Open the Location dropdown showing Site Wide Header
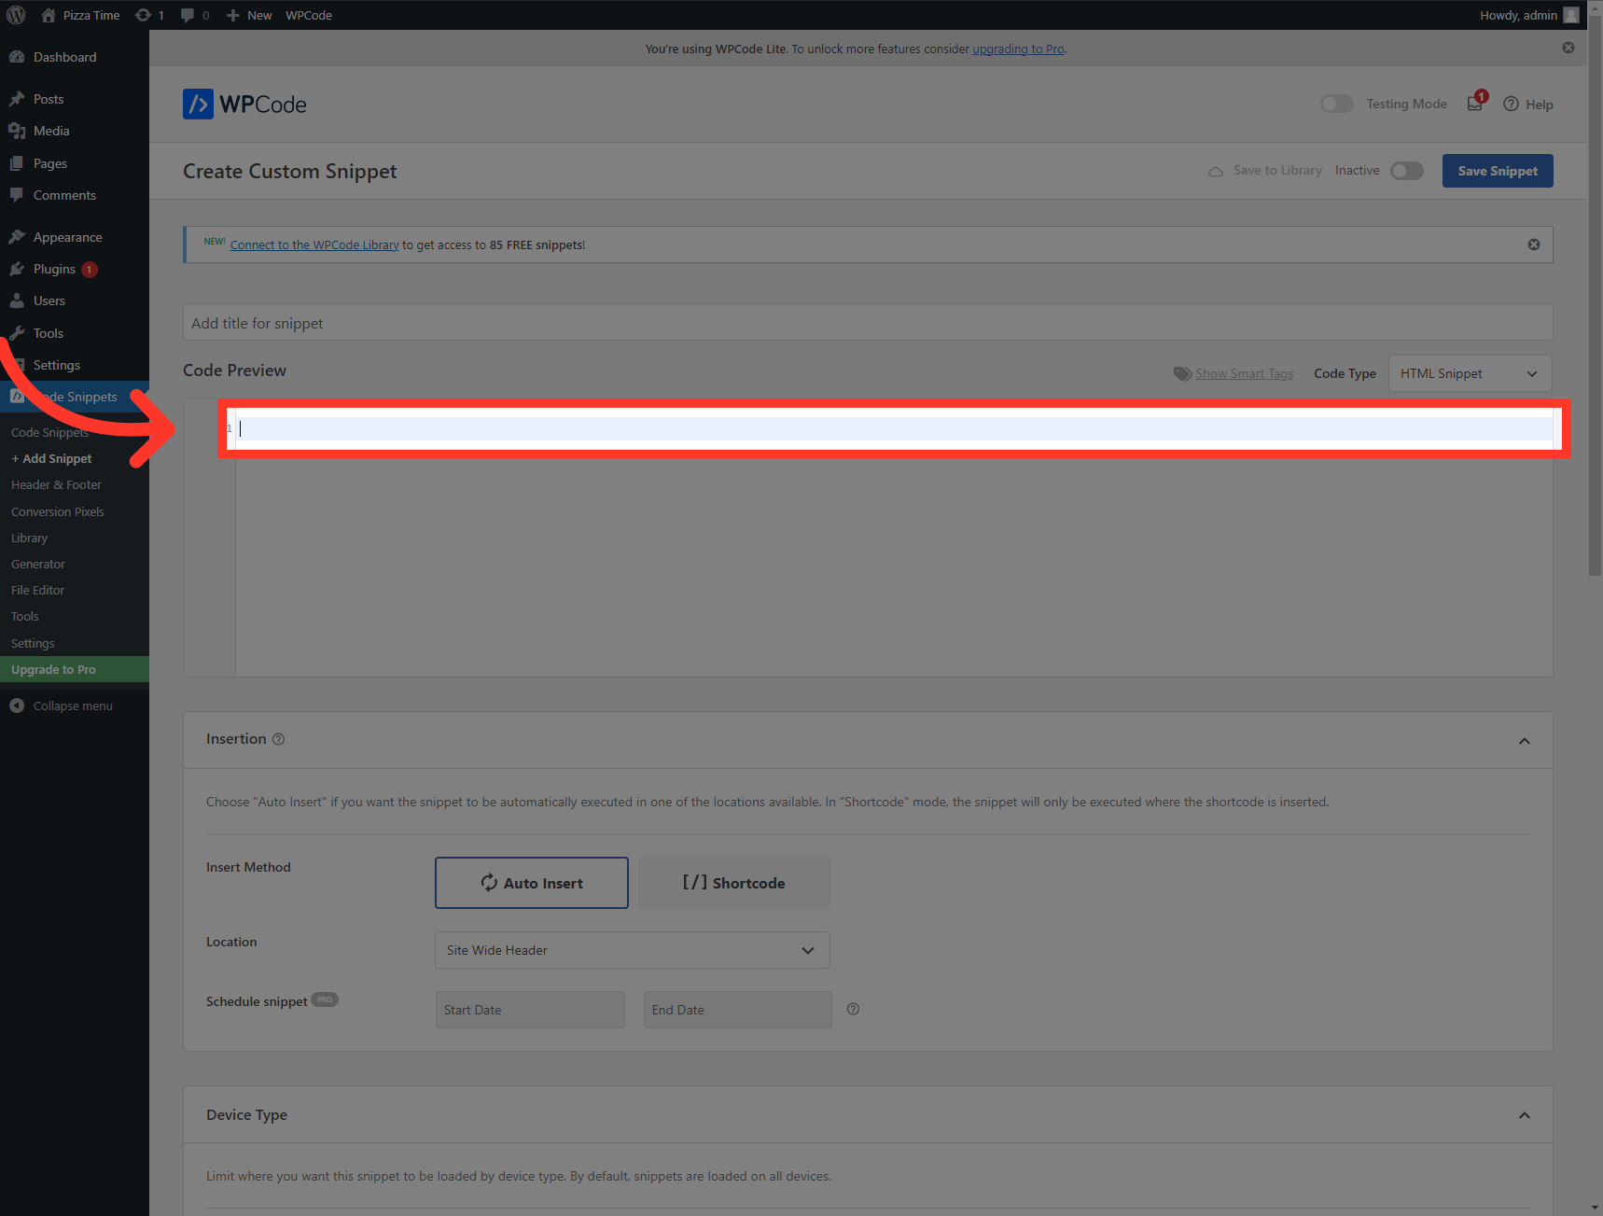 click(632, 949)
